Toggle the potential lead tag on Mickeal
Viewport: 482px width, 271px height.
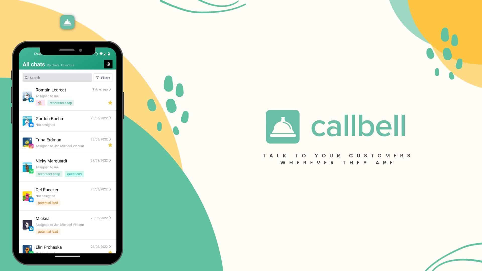click(x=48, y=231)
